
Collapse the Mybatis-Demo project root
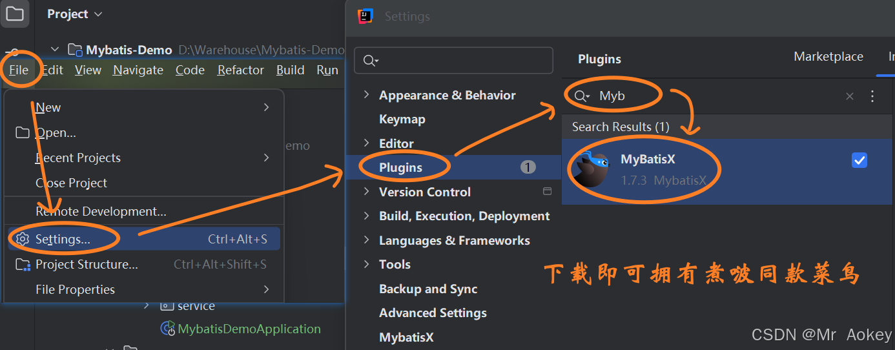click(x=55, y=50)
